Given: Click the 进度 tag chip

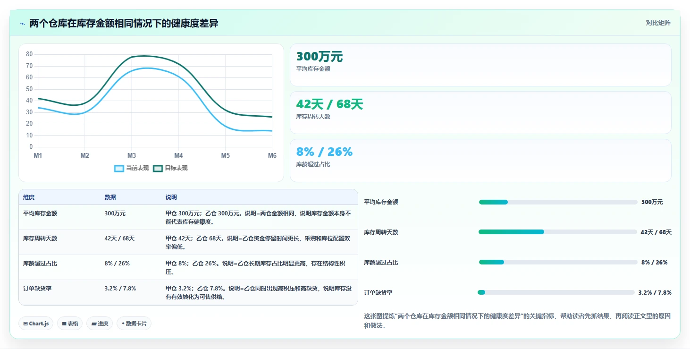Looking at the screenshot, I should (x=100, y=323).
